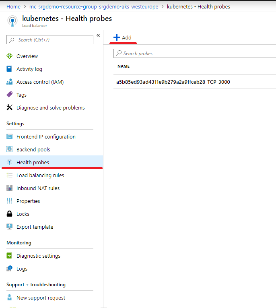Click the Logs chart icon
This screenshot has width=276, height=308.
[9, 268]
